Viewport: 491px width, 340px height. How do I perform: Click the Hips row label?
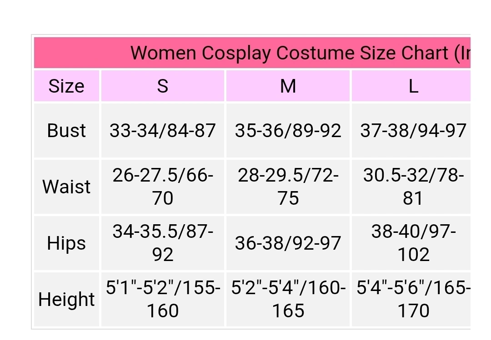pos(66,243)
